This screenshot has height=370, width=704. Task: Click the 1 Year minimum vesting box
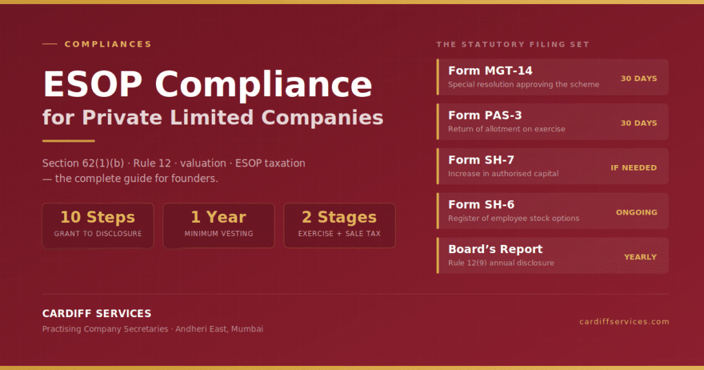pyautogui.click(x=219, y=226)
